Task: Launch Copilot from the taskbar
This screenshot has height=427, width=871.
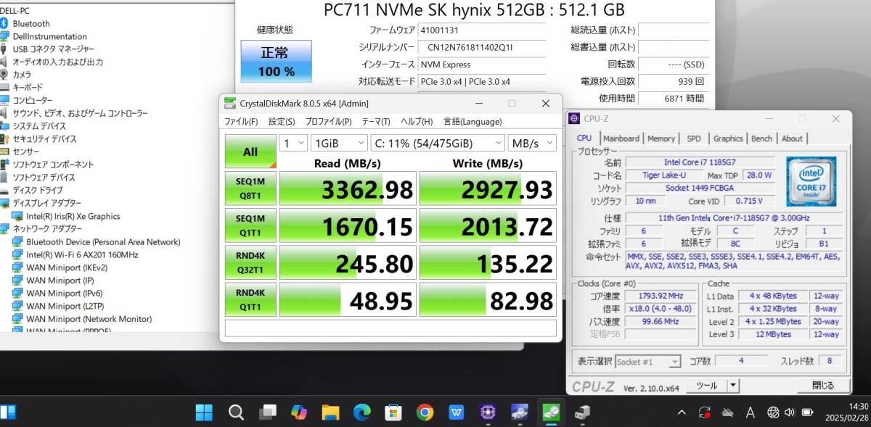Action: click(x=299, y=413)
